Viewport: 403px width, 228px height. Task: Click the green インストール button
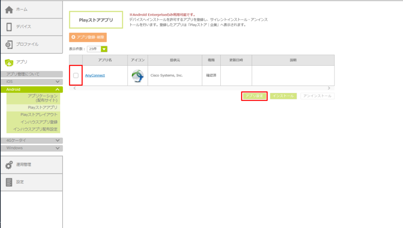point(283,96)
